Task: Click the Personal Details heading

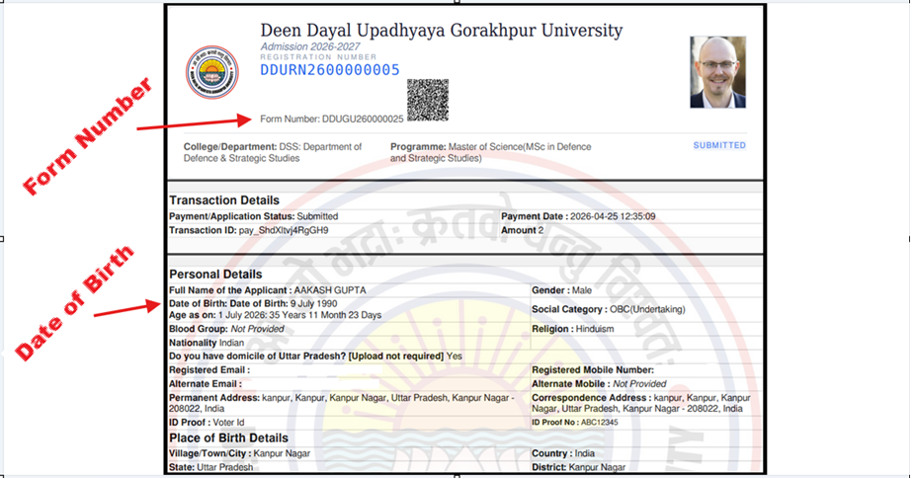Action: coord(215,275)
